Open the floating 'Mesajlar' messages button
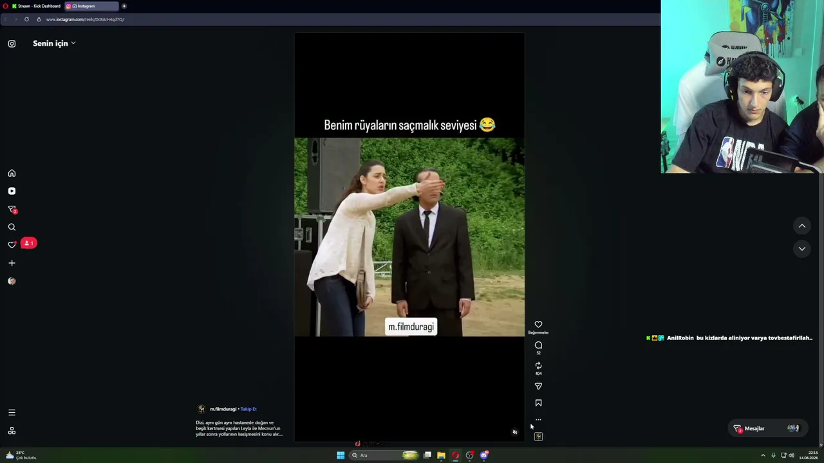The width and height of the screenshot is (824, 463). point(767,428)
